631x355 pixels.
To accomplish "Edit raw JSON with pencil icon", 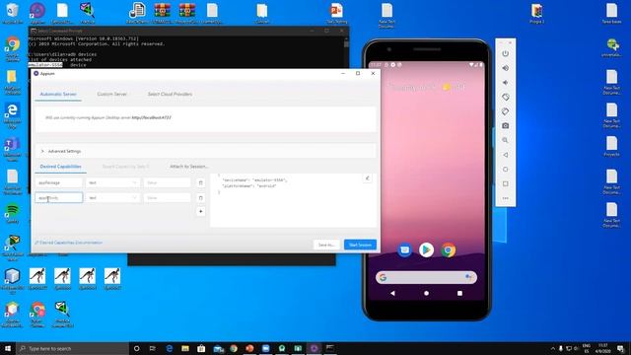I will pyautogui.click(x=367, y=177).
